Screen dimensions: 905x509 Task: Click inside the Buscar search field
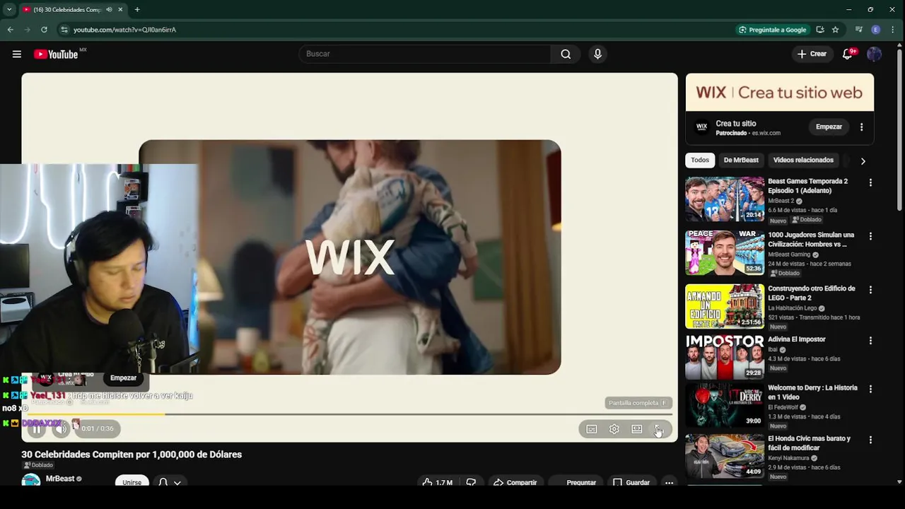[424, 54]
